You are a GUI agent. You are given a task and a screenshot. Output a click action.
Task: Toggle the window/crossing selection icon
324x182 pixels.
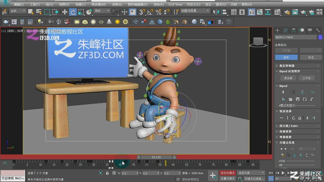tap(55, 12)
